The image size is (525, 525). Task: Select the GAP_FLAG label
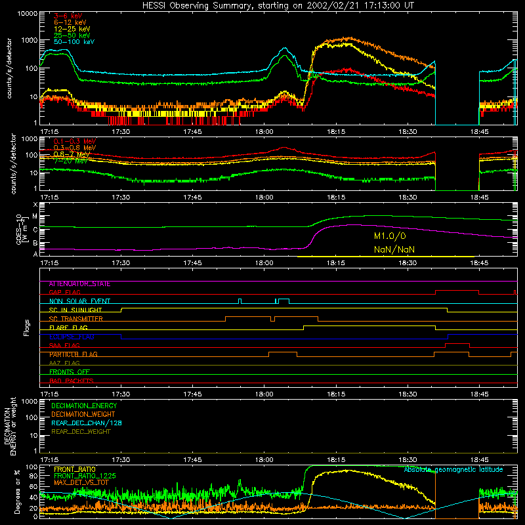tap(64, 292)
